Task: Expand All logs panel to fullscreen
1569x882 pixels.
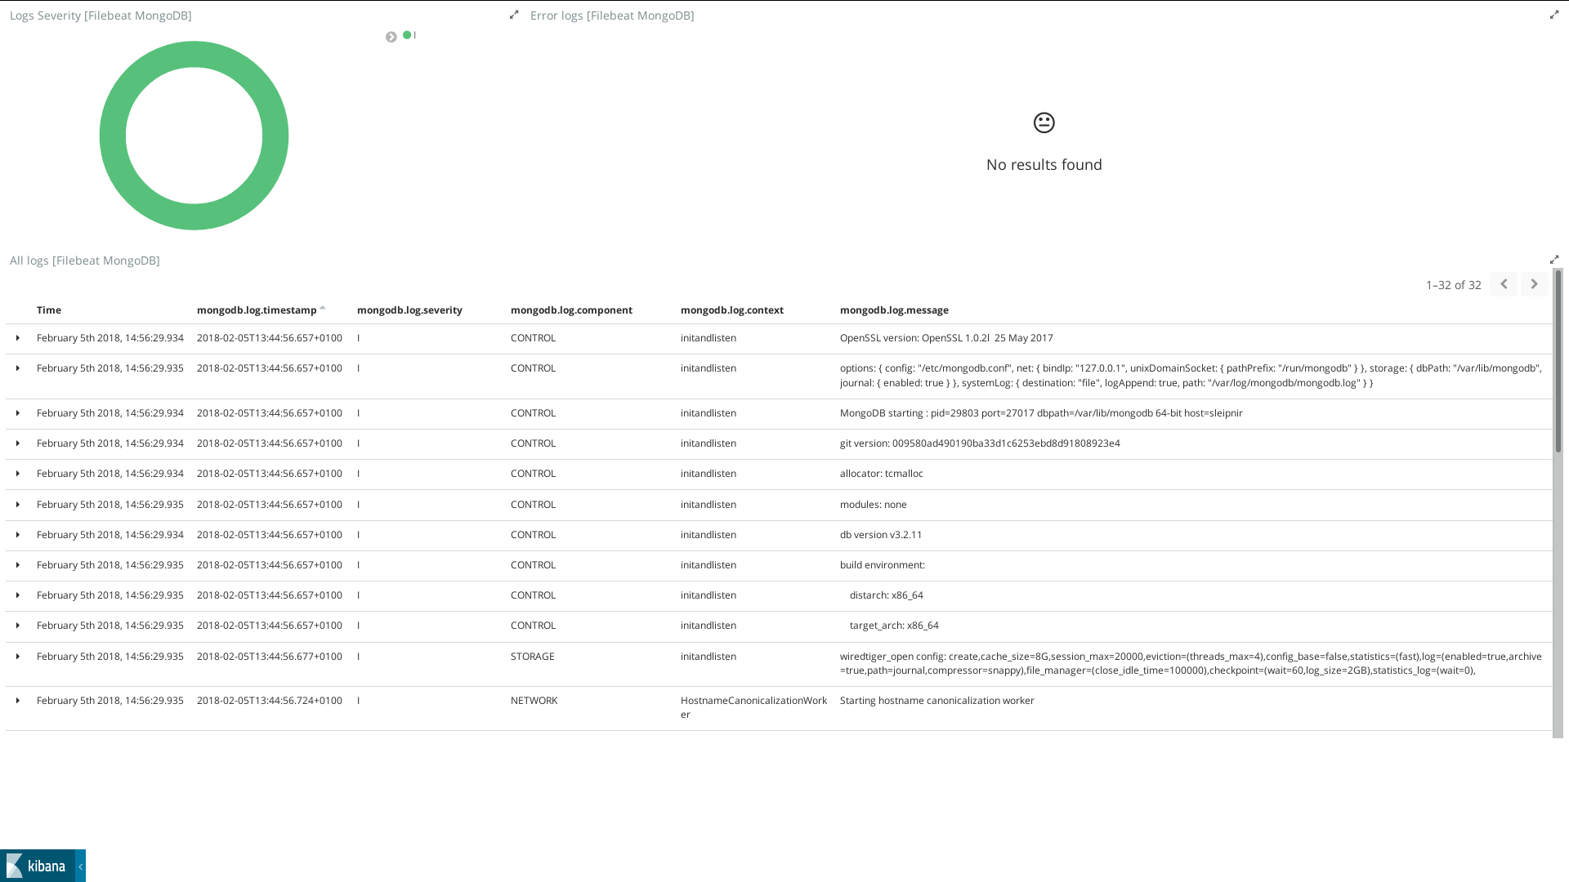Action: [x=1554, y=259]
